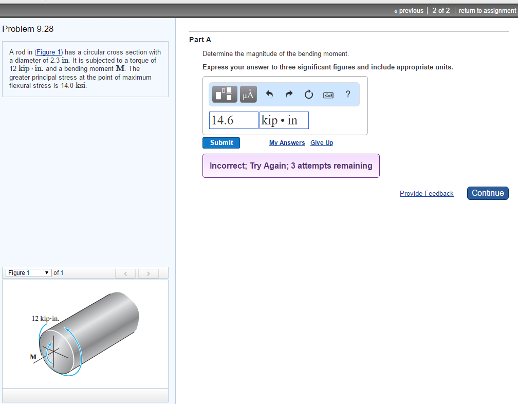
Task: Open the fraction templates tool
Action: click(x=225, y=95)
